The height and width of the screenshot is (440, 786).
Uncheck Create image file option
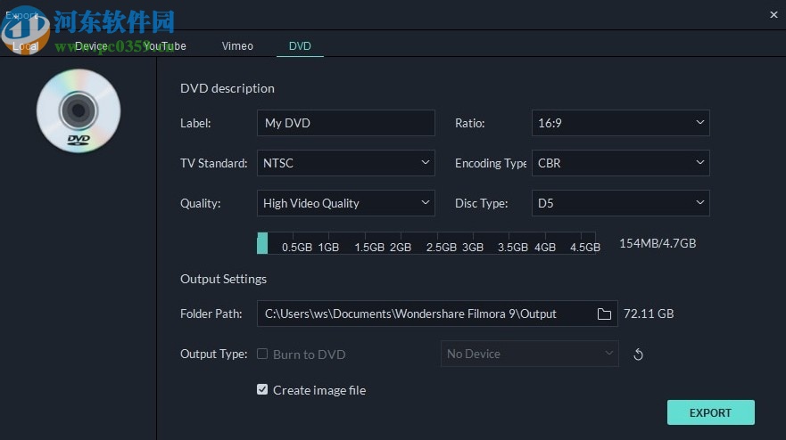tap(262, 389)
